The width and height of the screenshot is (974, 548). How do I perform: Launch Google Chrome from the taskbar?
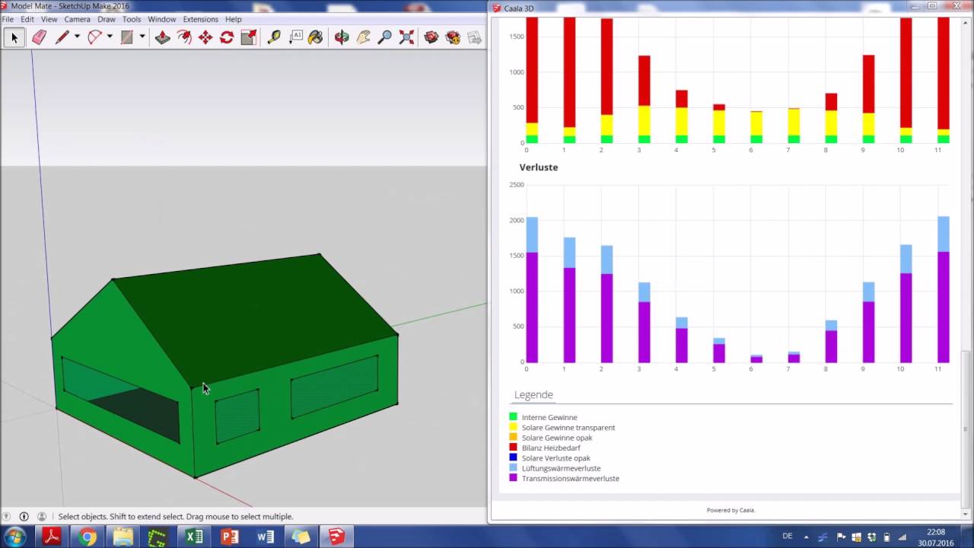pyautogui.click(x=87, y=537)
